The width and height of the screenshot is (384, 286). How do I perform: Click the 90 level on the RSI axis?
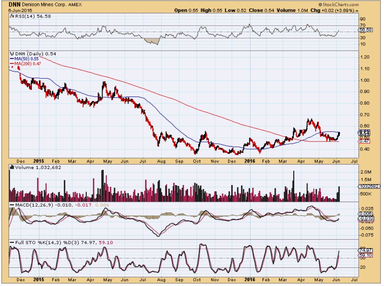(x=363, y=19)
